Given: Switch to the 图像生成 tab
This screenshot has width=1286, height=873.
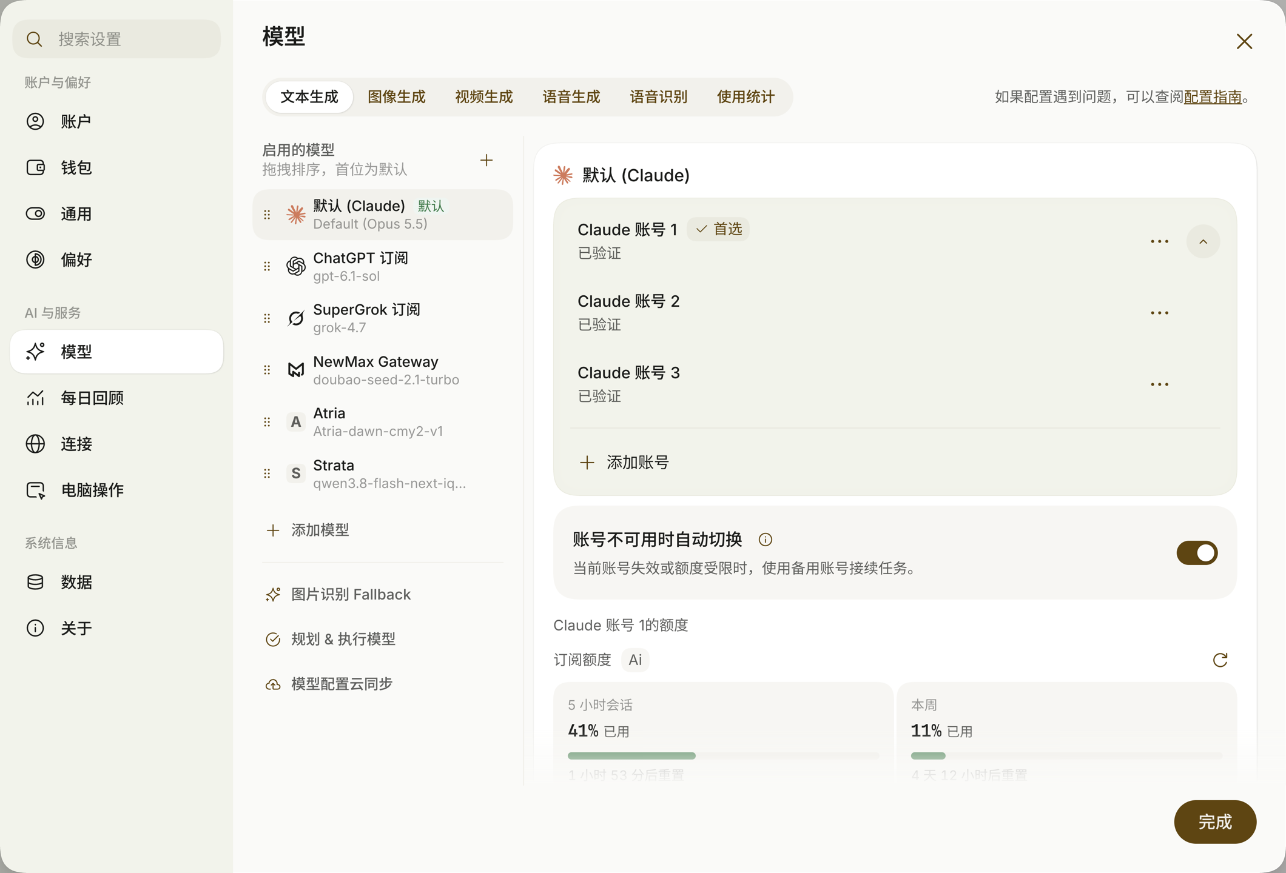Looking at the screenshot, I should 397,97.
